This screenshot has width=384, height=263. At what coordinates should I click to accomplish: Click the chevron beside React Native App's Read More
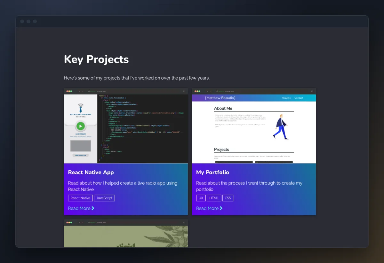click(x=93, y=208)
